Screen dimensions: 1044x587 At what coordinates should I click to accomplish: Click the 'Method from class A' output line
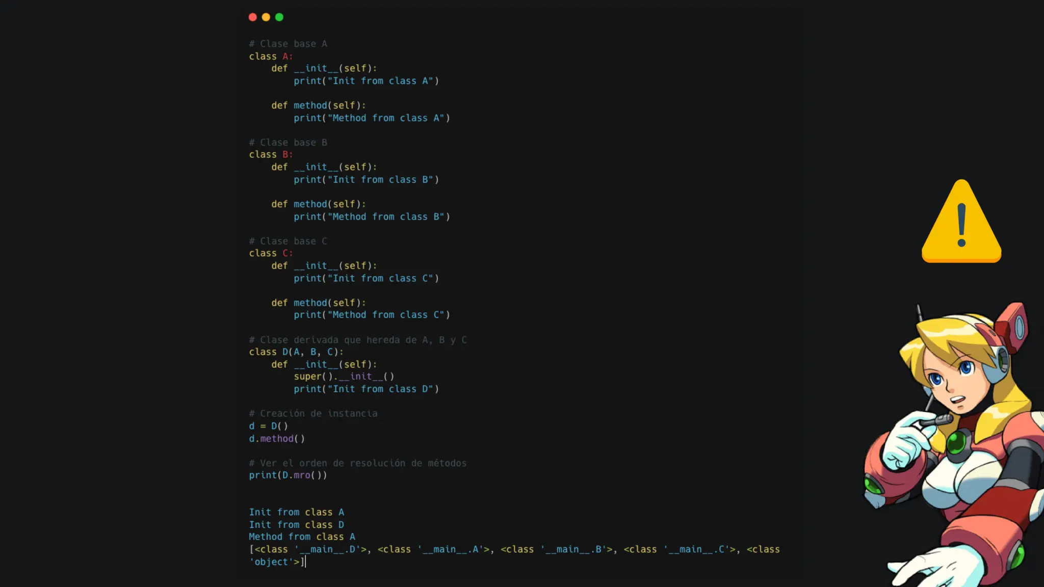[302, 537]
